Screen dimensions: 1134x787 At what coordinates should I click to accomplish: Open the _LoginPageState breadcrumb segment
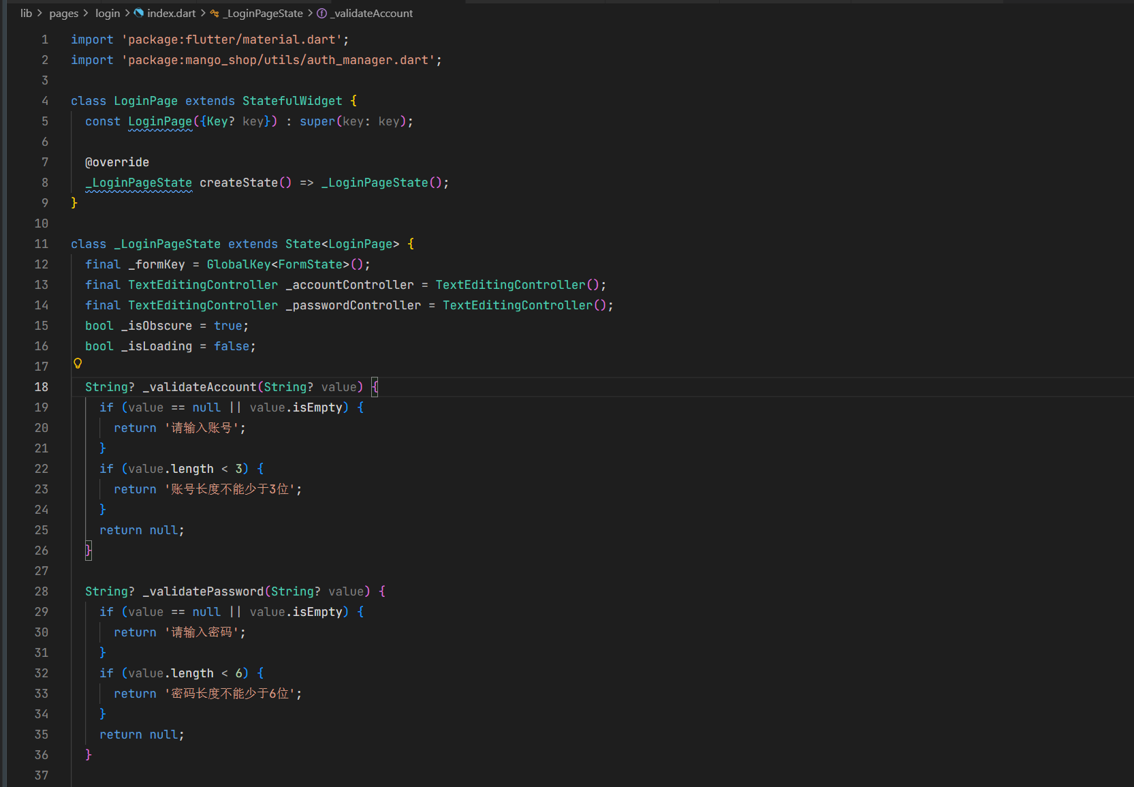[x=263, y=13]
